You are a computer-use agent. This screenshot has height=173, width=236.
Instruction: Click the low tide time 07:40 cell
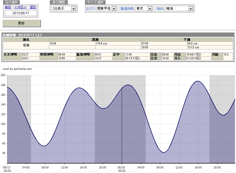164,44
